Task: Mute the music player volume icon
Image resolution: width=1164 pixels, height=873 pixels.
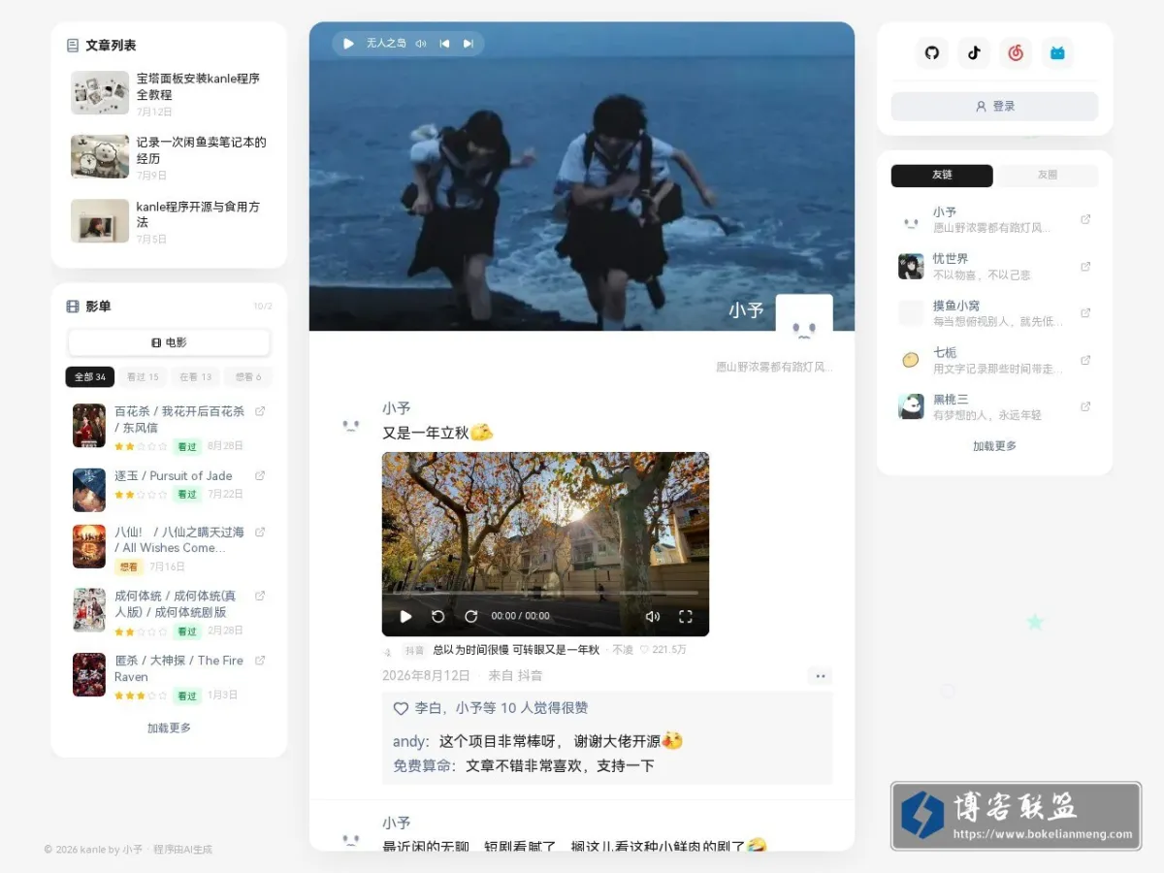Action: [x=421, y=44]
